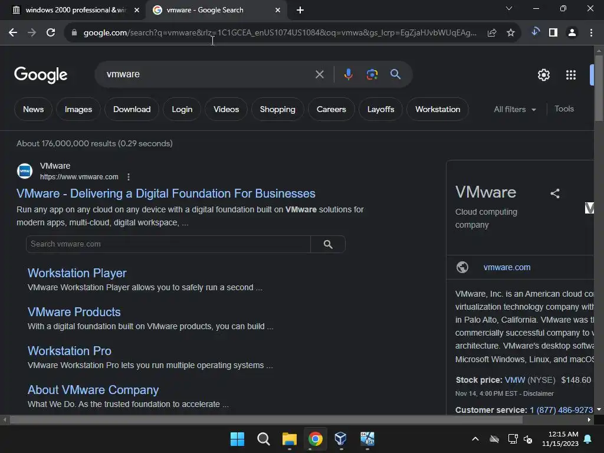Viewport: 604px width, 453px height.
Task: Open the Google apps grid
Action: [571, 75]
